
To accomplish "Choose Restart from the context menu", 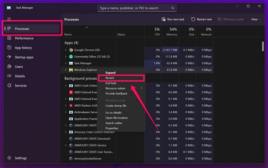I will (x=110, y=78).
